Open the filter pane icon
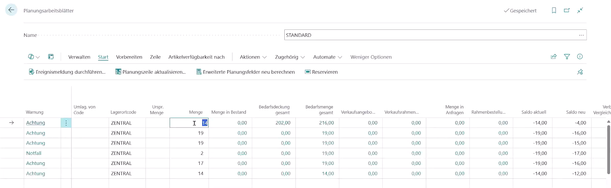This screenshot has width=611, height=188. point(567,57)
